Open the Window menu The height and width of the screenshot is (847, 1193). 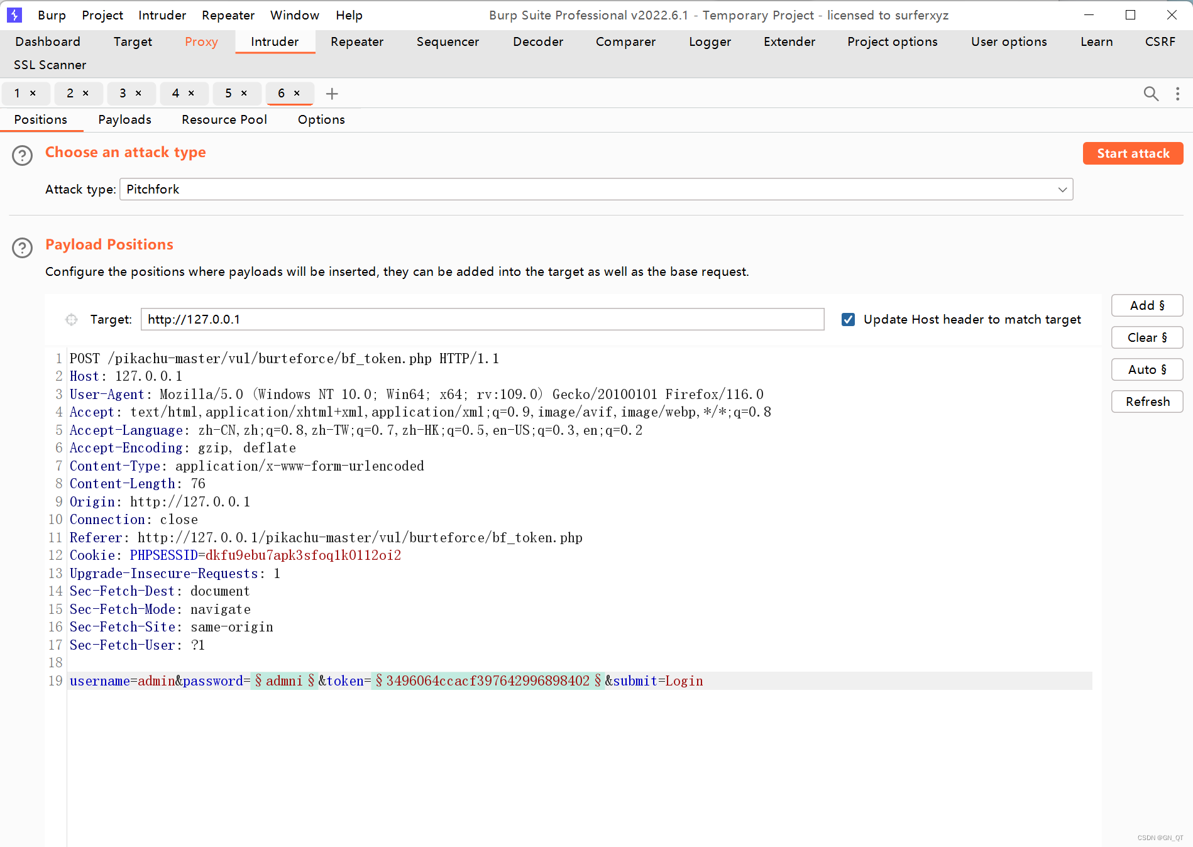295,15
